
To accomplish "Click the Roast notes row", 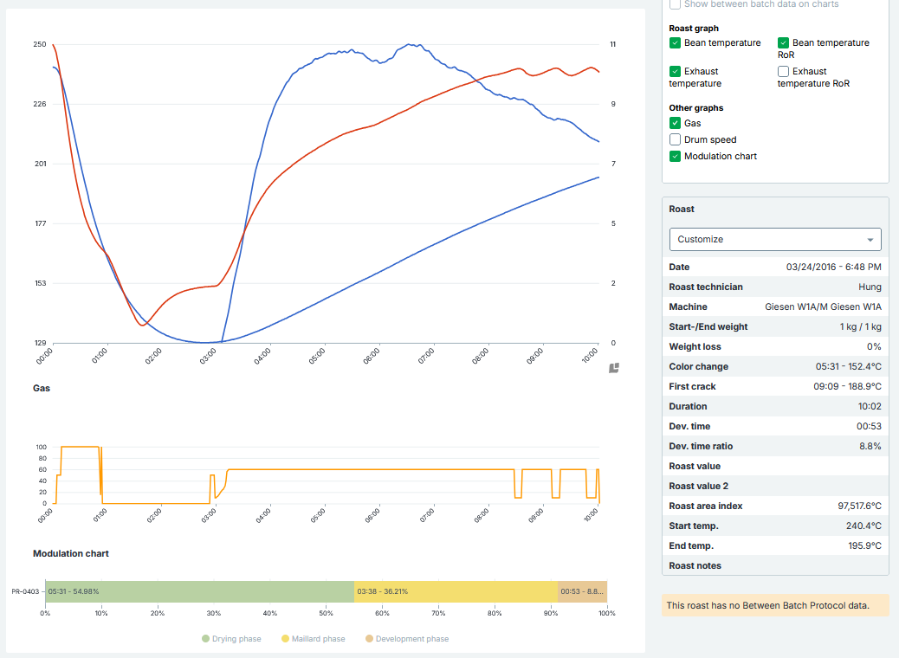I will (775, 565).
